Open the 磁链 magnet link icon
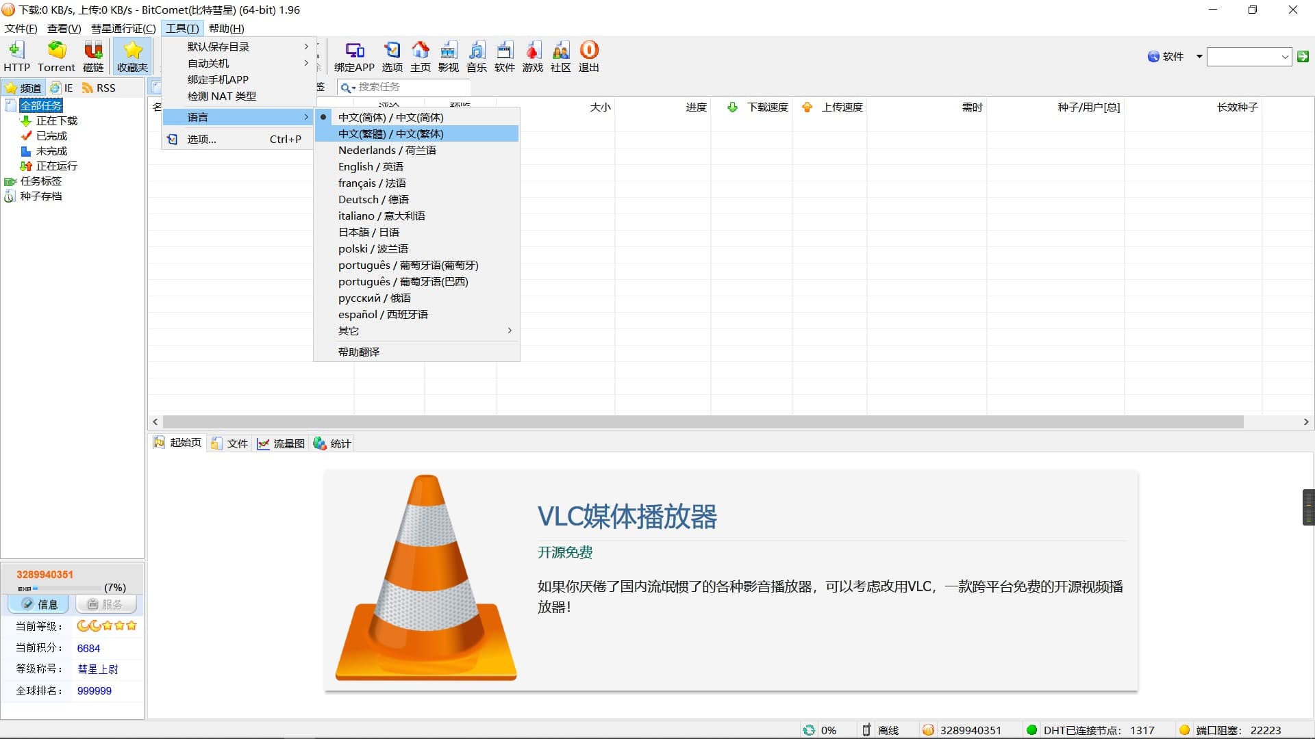The height and width of the screenshot is (739, 1315). 93,56
